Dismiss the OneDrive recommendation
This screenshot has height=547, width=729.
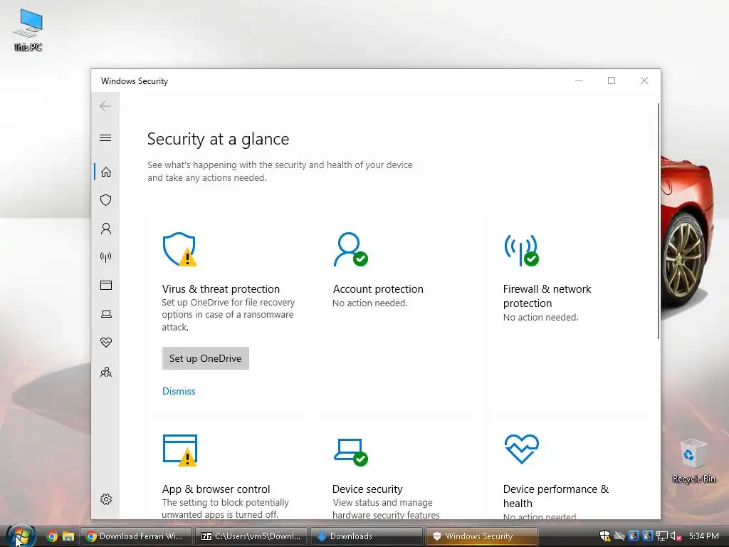pyautogui.click(x=179, y=391)
